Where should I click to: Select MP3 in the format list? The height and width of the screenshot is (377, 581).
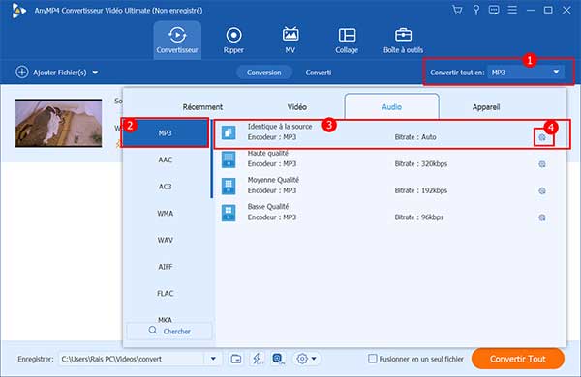(x=165, y=133)
